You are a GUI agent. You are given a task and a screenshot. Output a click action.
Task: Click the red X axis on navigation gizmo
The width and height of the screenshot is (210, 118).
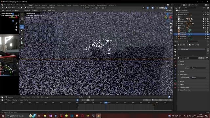(170, 17)
